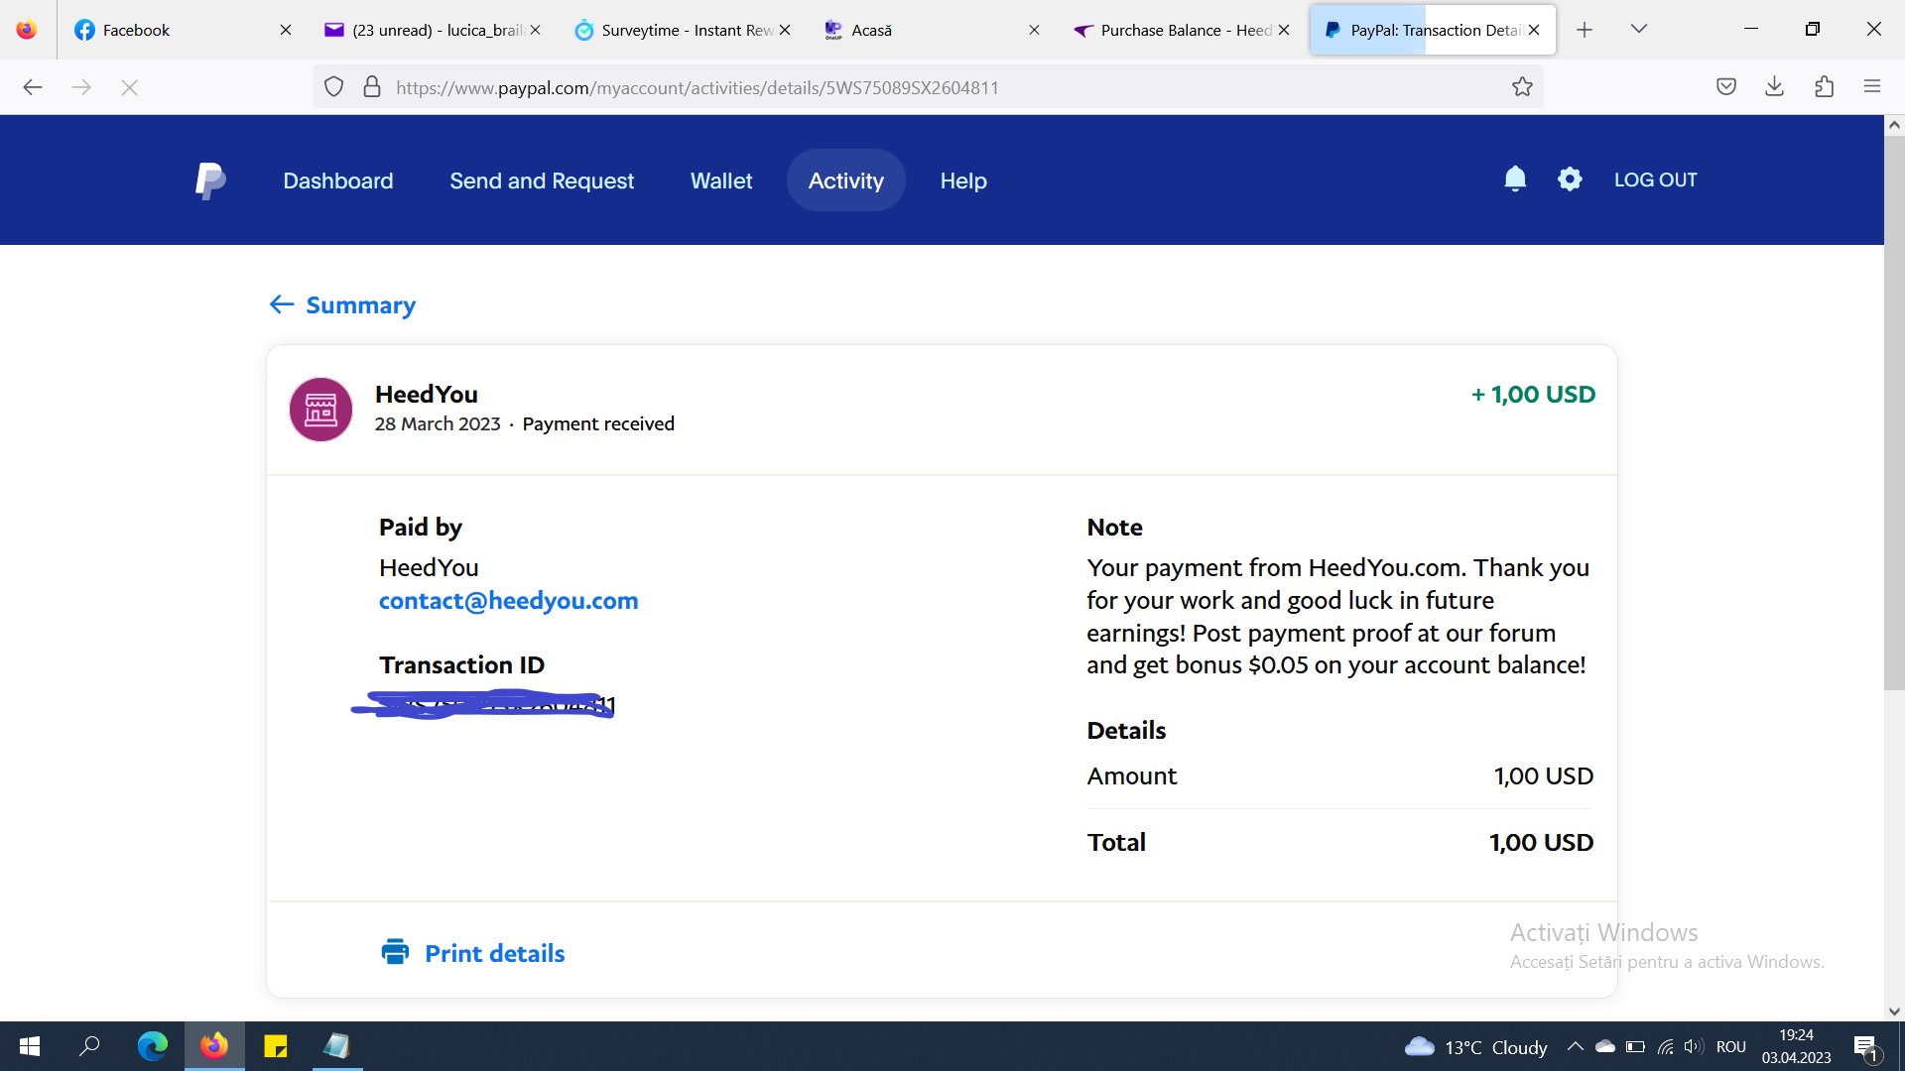This screenshot has width=1905, height=1071.
Task: Click Print details link
Action: [x=494, y=953]
